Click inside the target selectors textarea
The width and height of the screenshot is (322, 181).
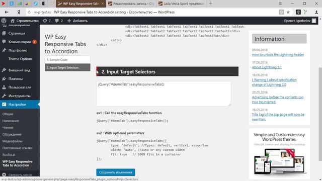[x=164, y=94]
